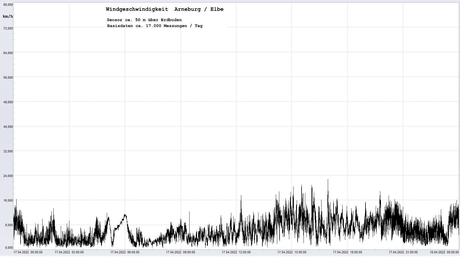The width and height of the screenshot is (460, 257).
Task: Click the chart title "Windgeschwindigkeit Arneburg / Elbe"
Action: point(164,9)
